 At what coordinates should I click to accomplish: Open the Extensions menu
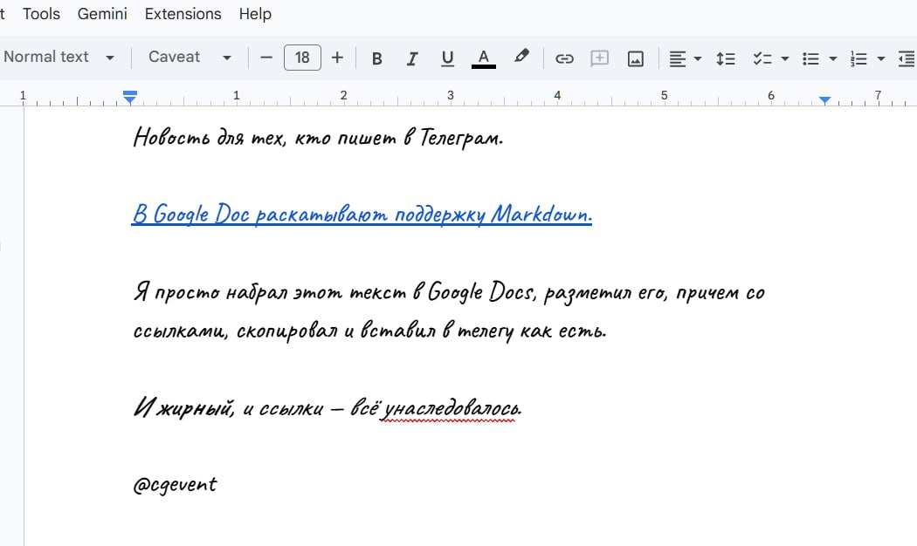(x=183, y=13)
